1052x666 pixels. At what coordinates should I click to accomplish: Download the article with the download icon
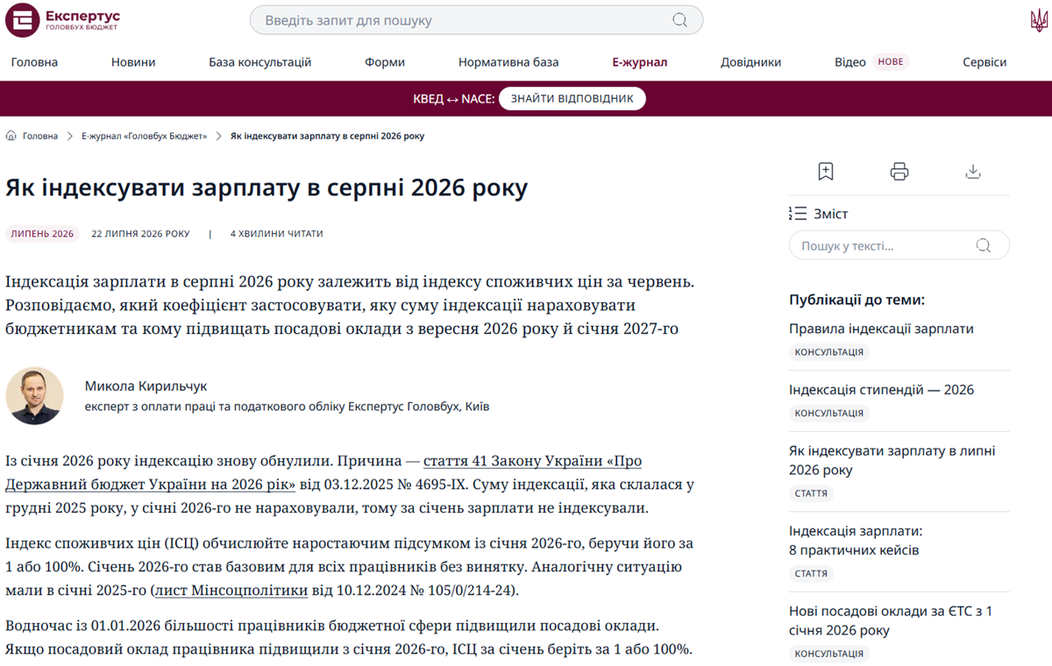pos(973,172)
